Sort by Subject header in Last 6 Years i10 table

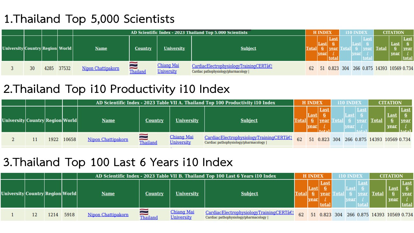[x=250, y=194]
